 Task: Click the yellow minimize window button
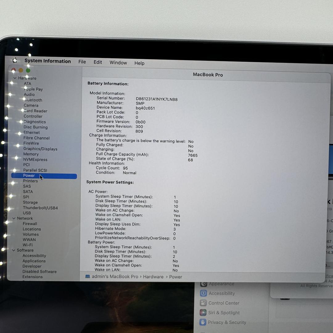(21, 70)
